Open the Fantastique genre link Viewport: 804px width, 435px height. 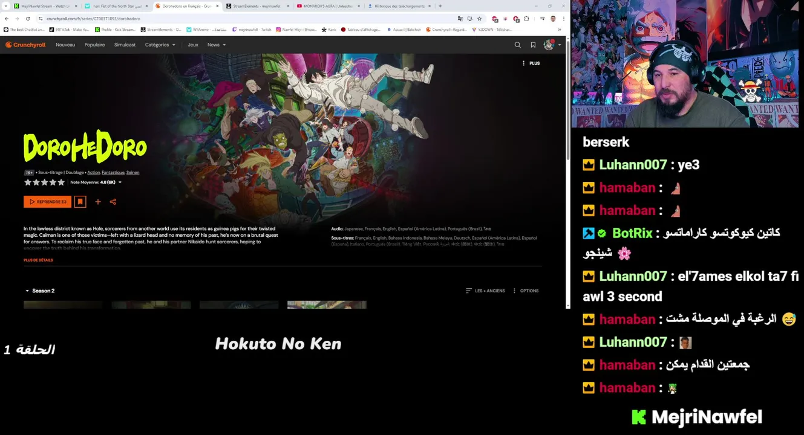tap(113, 172)
